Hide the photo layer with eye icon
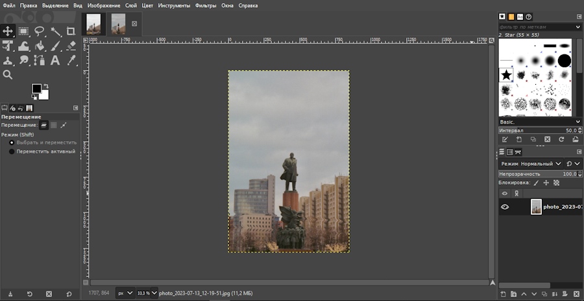 tap(505, 207)
